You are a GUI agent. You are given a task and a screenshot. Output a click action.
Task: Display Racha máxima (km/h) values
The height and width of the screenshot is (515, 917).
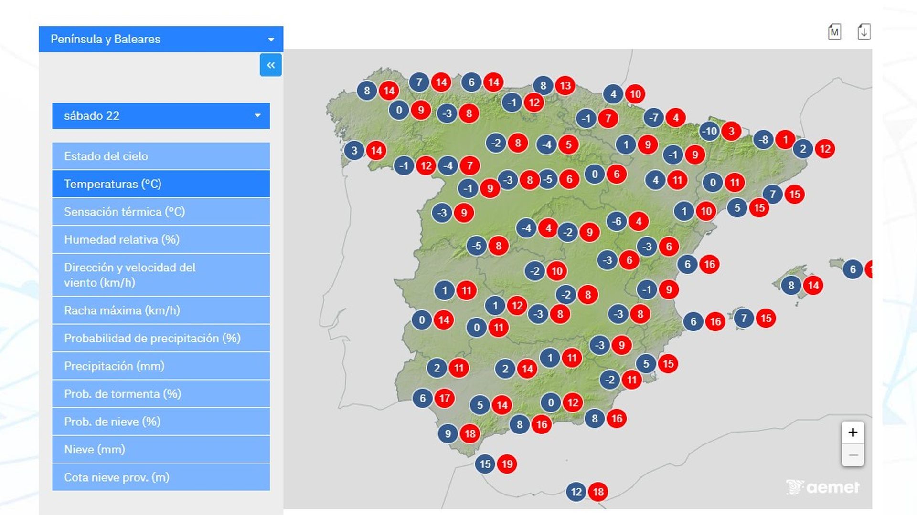160,310
